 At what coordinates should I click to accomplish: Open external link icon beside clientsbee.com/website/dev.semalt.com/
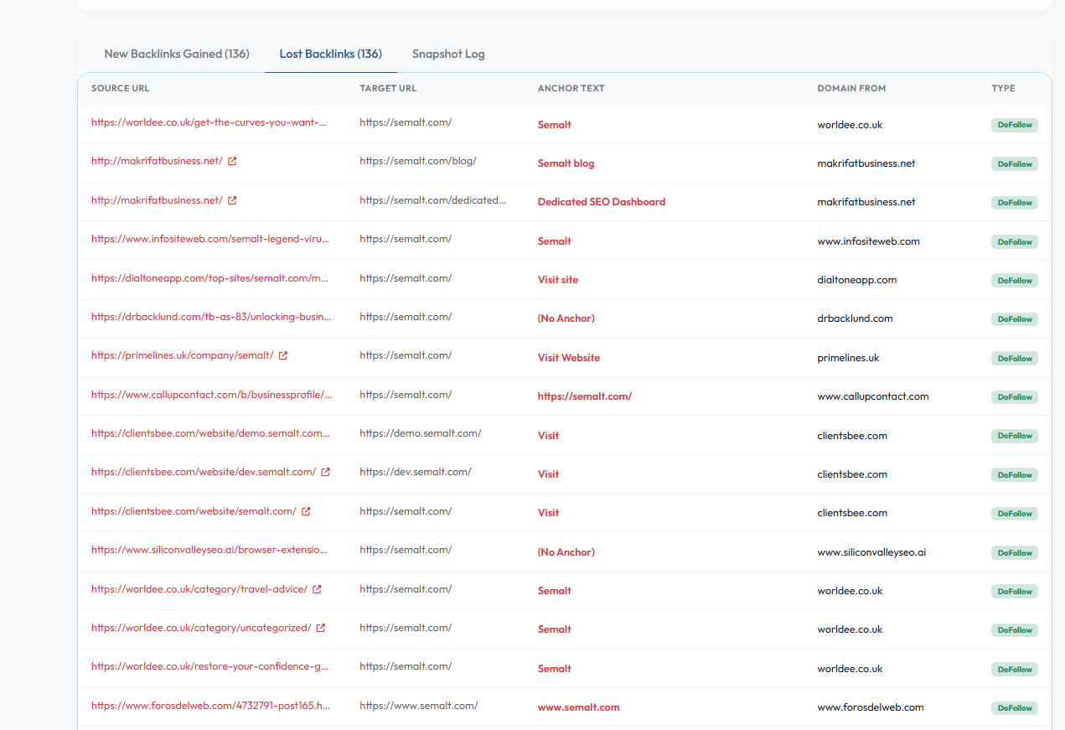(x=326, y=472)
